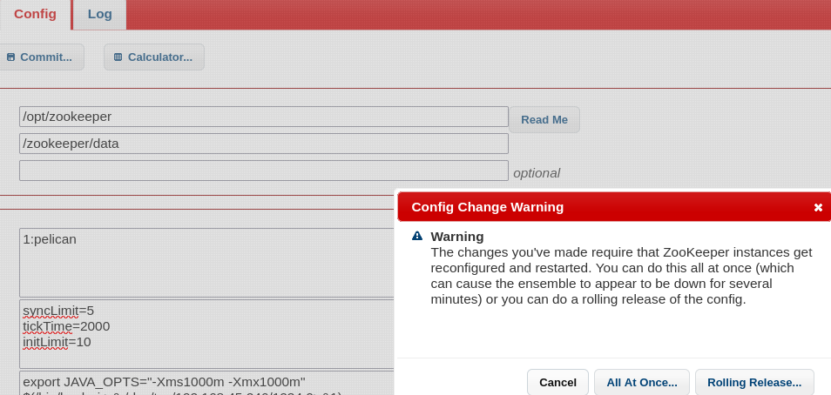This screenshot has width=831, height=395.
Task: Click into the /zookeeper/data directory field
Action: click(263, 144)
